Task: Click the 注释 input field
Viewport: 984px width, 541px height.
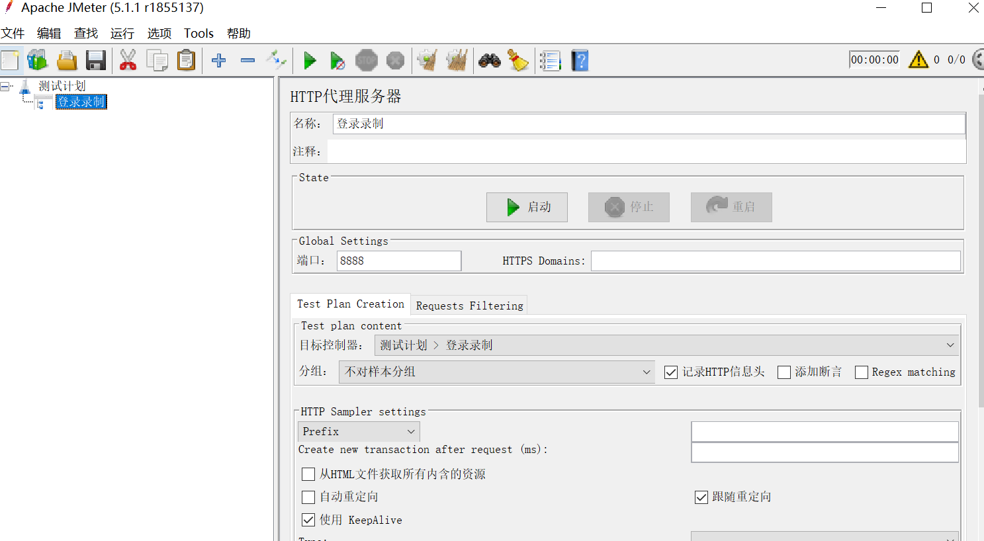Action: pyautogui.click(x=647, y=151)
